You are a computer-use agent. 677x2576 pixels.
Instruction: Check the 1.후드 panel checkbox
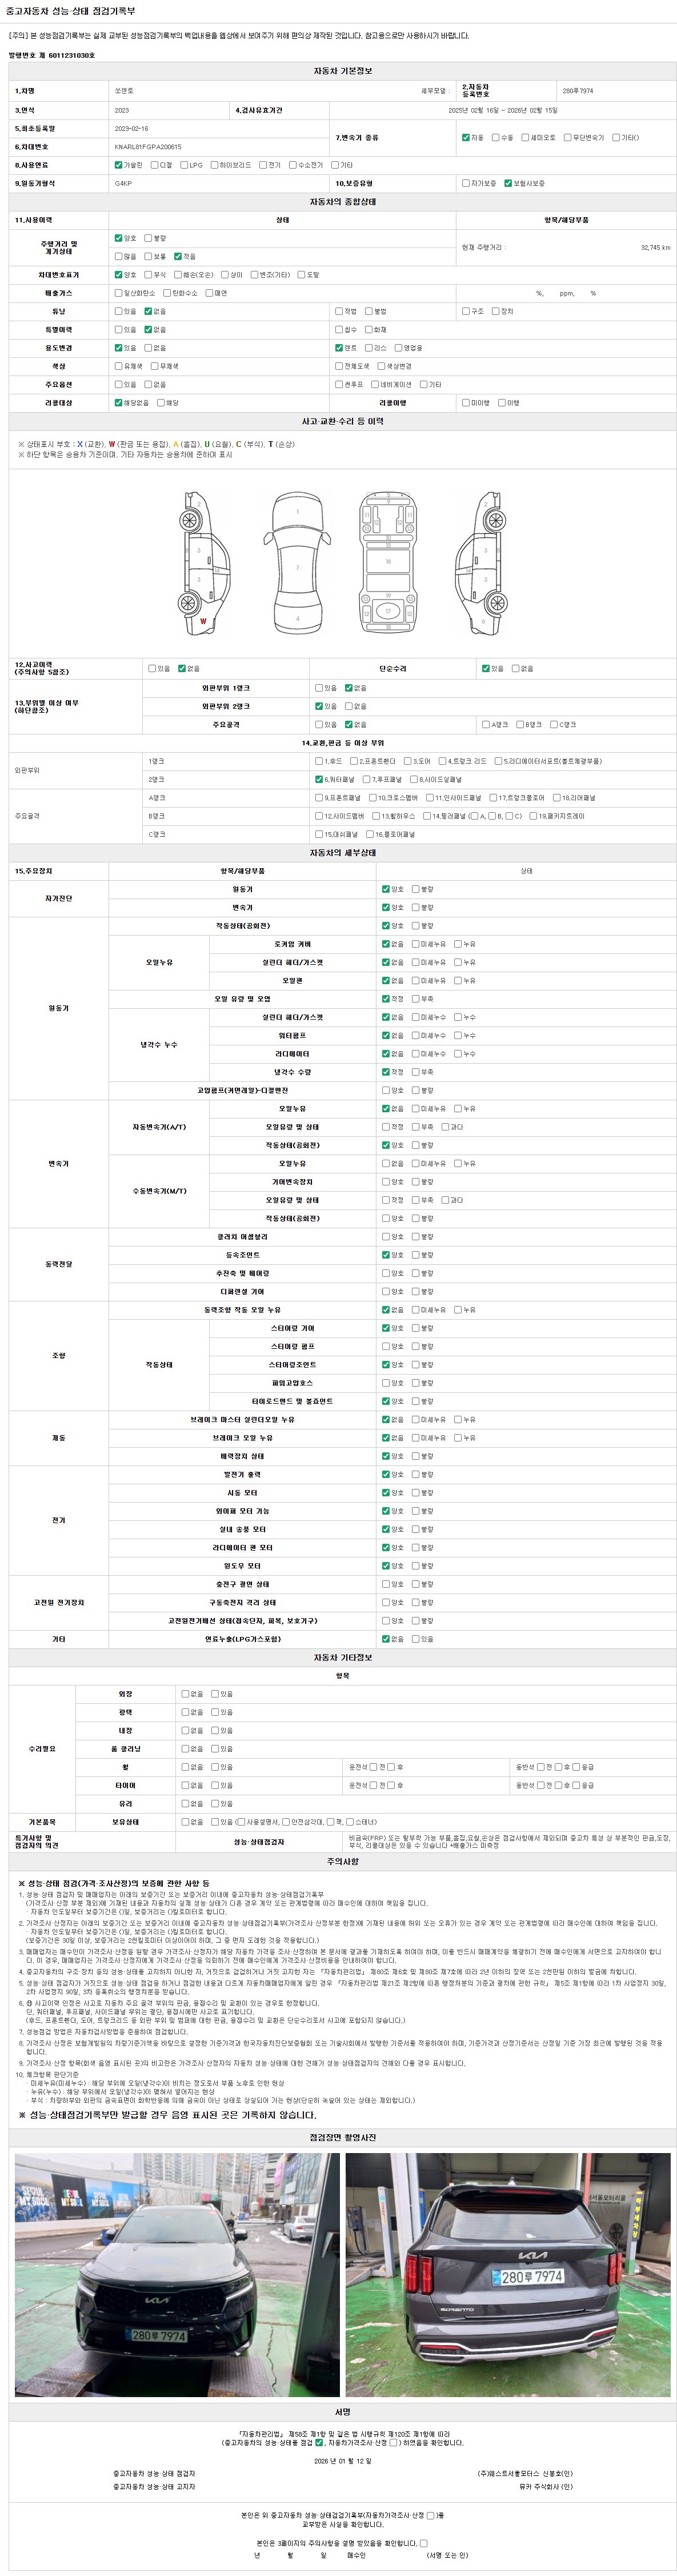tap(319, 761)
